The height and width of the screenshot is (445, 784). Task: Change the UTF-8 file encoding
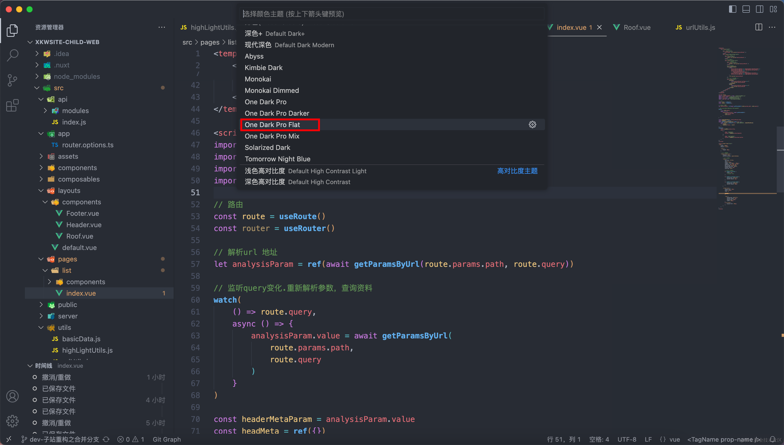[x=627, y=439]
